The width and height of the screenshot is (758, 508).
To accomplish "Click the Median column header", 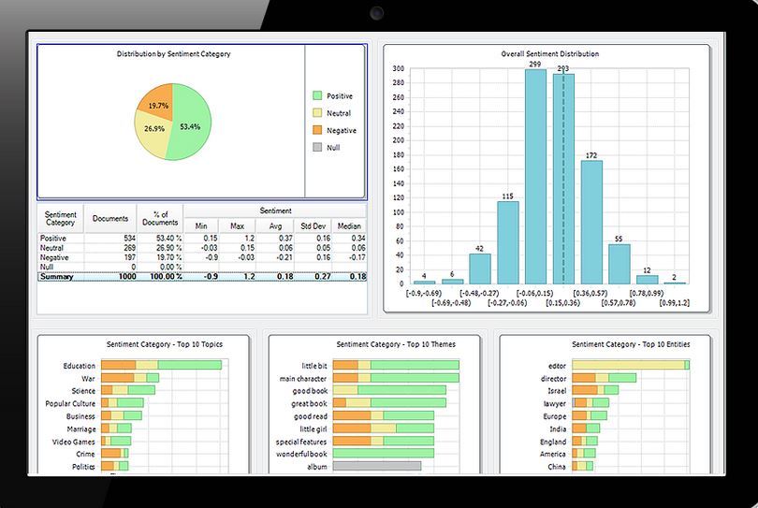I will pos(349,226).
